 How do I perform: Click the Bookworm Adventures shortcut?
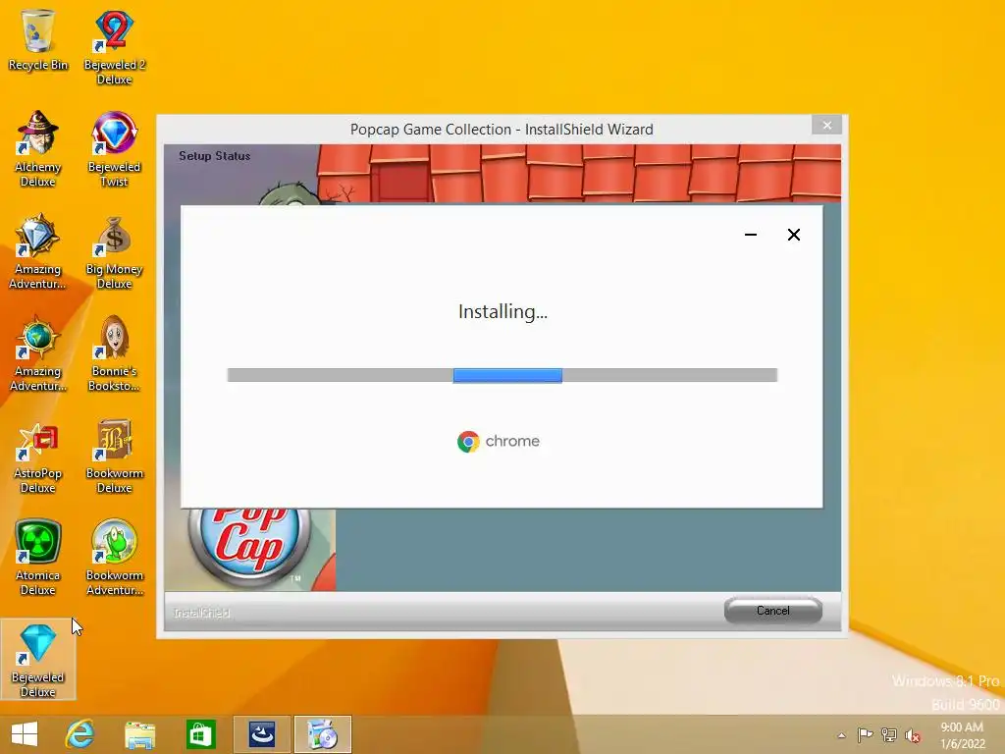pos(114,558)
